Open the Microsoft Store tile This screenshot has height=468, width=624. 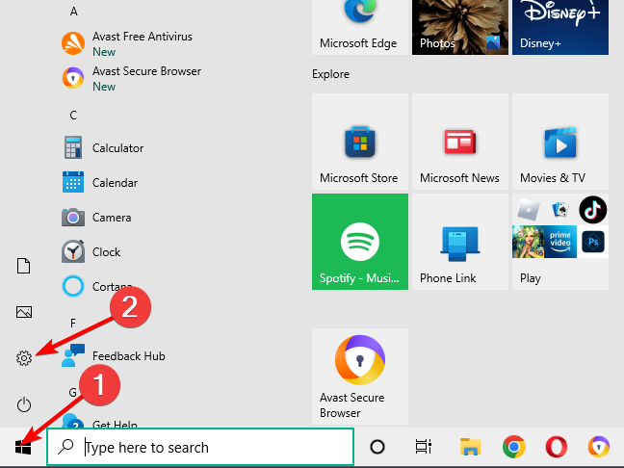coord(359,142)
